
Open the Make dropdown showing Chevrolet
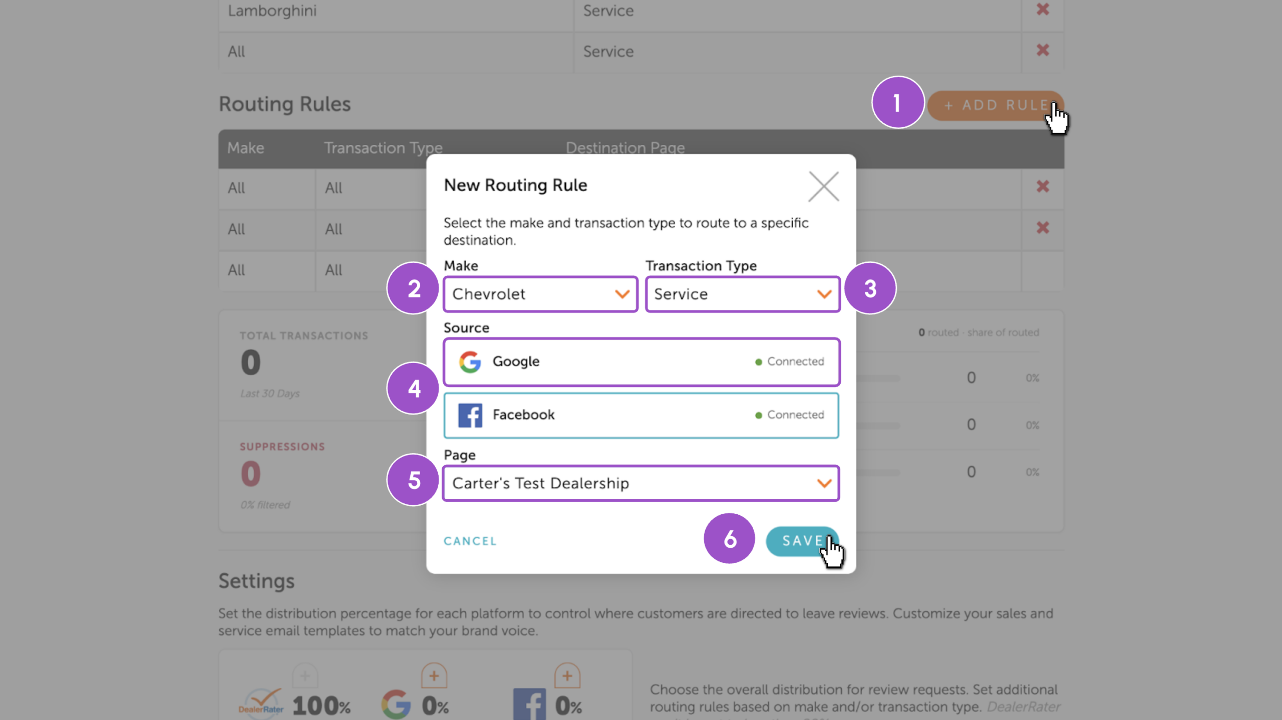[540, 294]
